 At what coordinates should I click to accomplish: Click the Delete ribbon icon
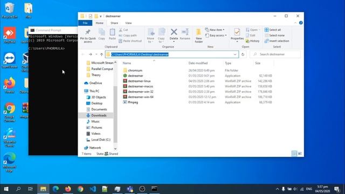[x=174, y=35]
